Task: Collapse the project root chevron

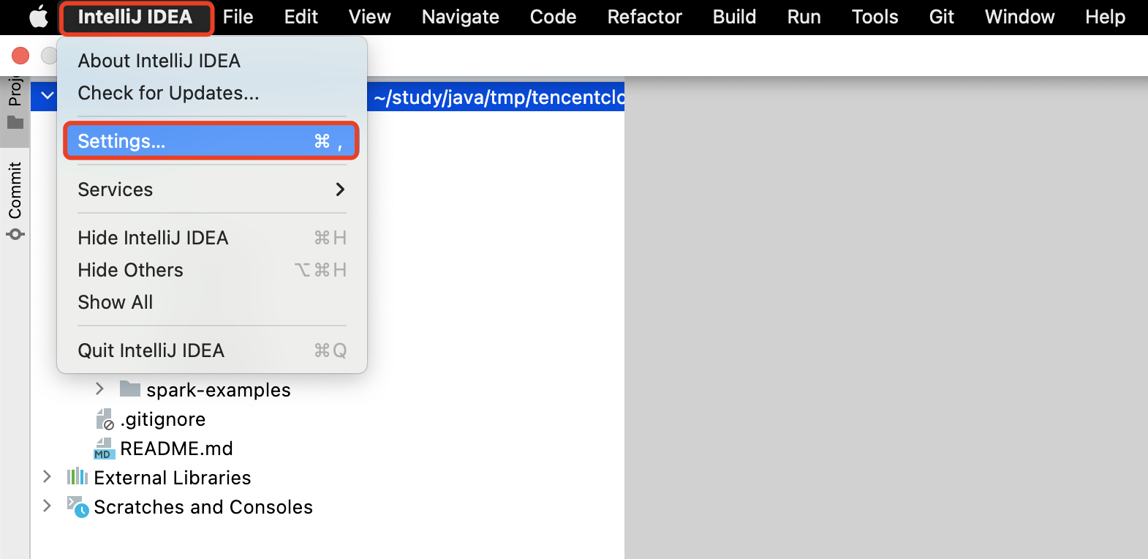Action: click(x=48, y=96)
